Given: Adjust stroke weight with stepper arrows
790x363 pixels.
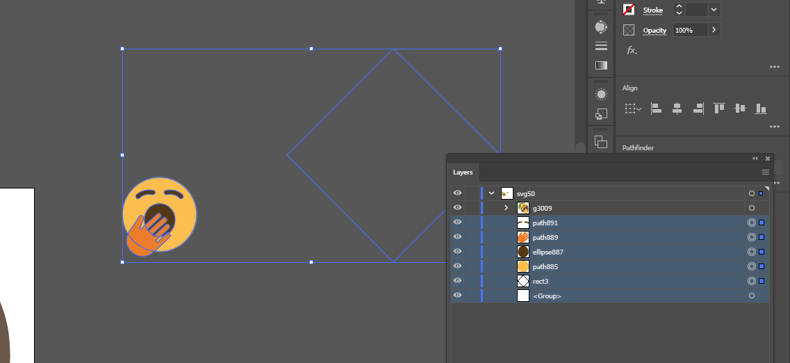Looking at the screenshot, I should pyautogui.click(x=679, y=10).
